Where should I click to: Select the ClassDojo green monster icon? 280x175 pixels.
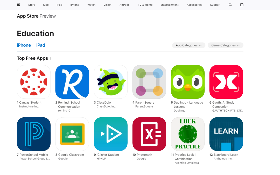[111, 82]
